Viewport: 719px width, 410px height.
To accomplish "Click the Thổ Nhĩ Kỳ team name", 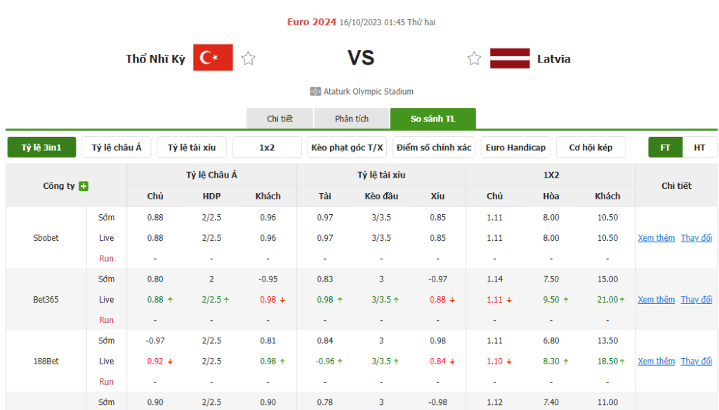I will 155,59.
